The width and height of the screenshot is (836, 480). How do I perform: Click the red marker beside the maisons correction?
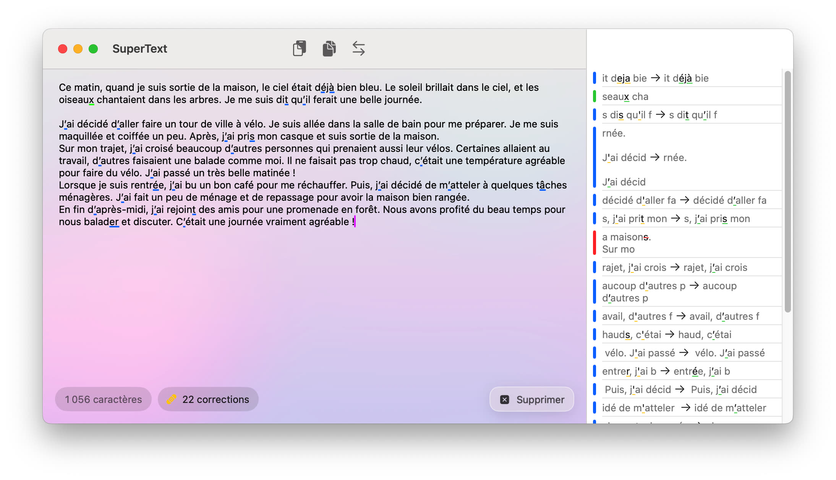point(595,243)
